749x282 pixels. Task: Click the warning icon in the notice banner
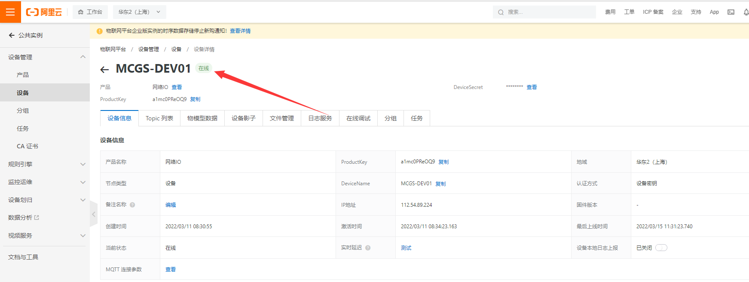(x=100, y=31)
